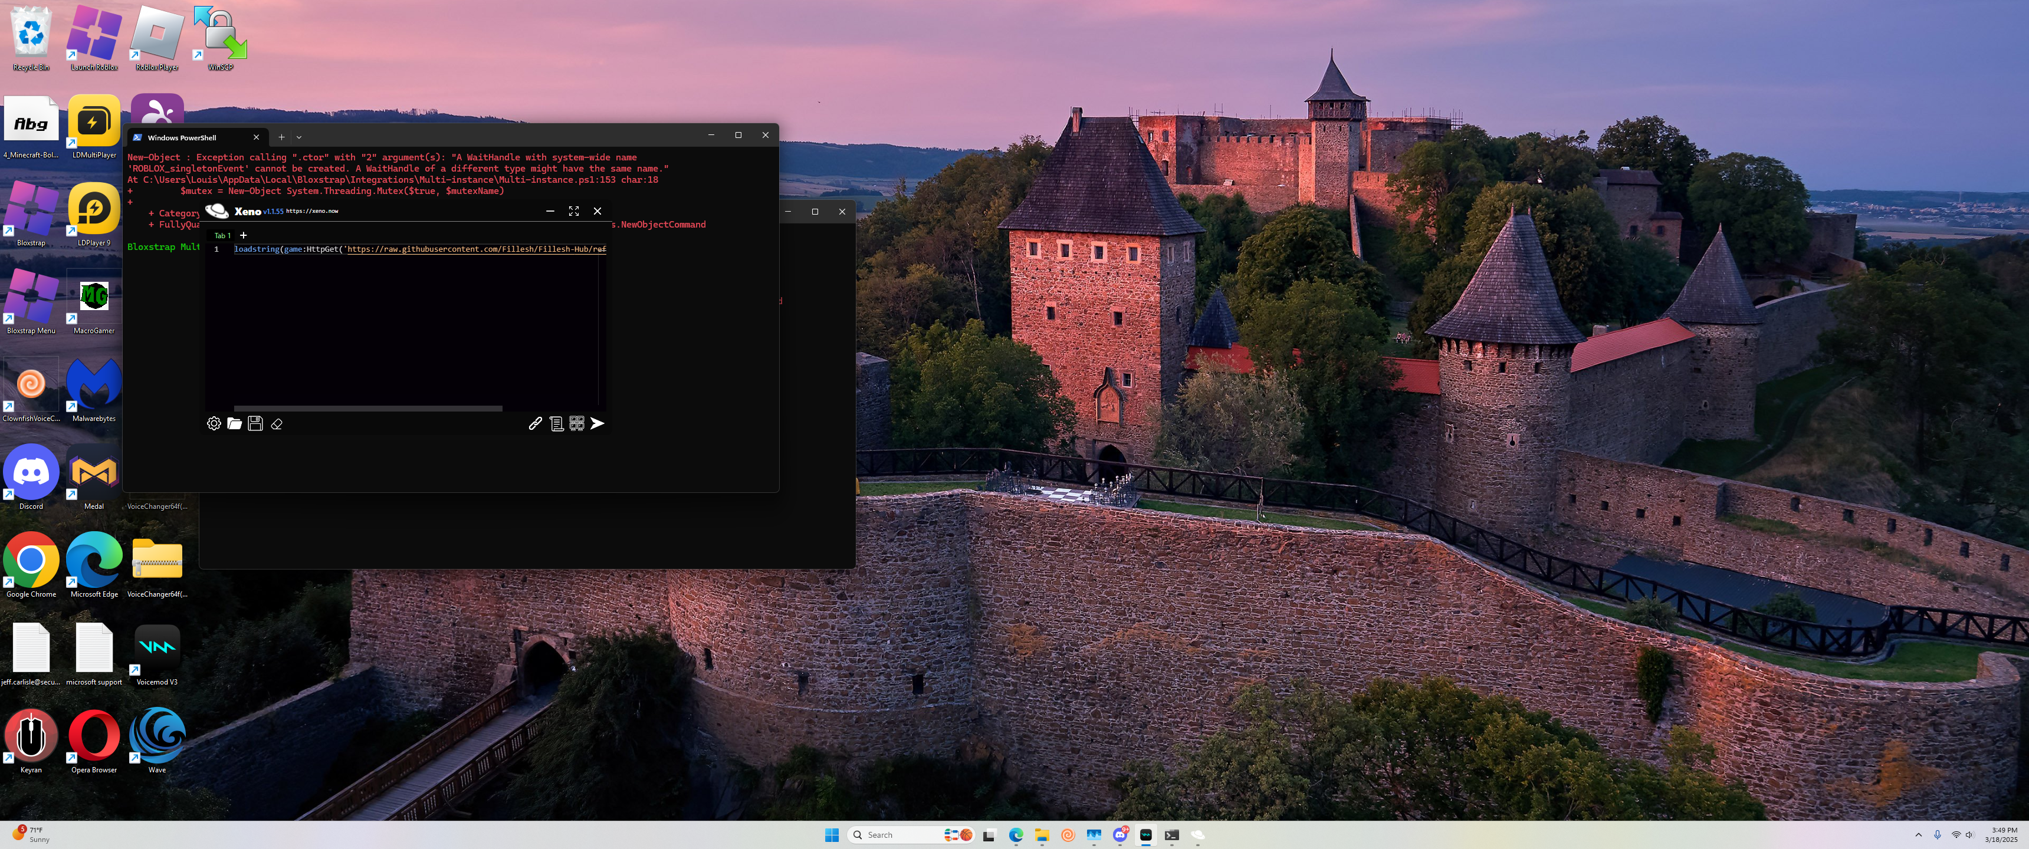This screenshot has height=849, width=2029.
Task: Select the Malwarebytes desktop shortcut
Action: click(x=94, y=390)
